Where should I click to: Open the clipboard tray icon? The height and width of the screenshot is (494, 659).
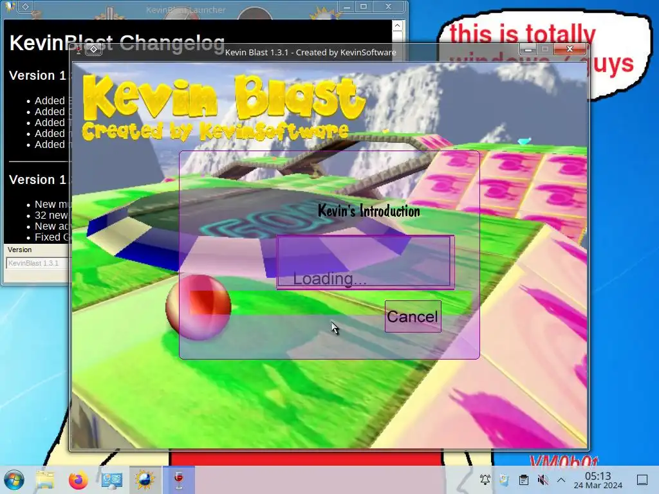click(x=524, y=480)
